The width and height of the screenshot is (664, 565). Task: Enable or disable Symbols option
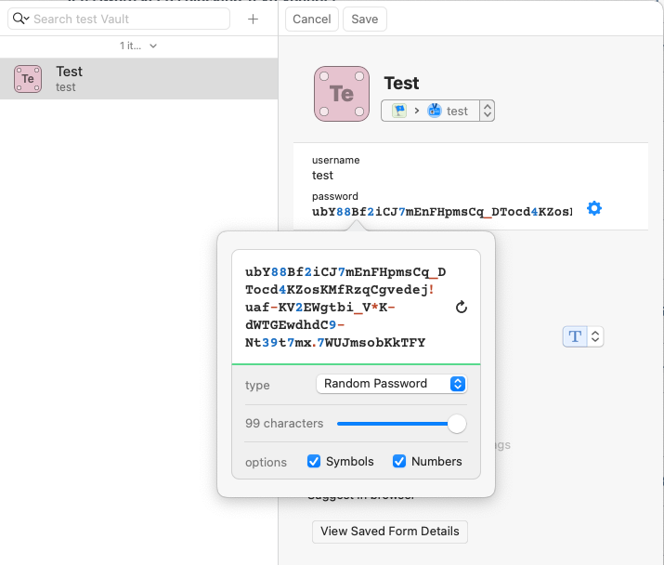pos(315,462)
